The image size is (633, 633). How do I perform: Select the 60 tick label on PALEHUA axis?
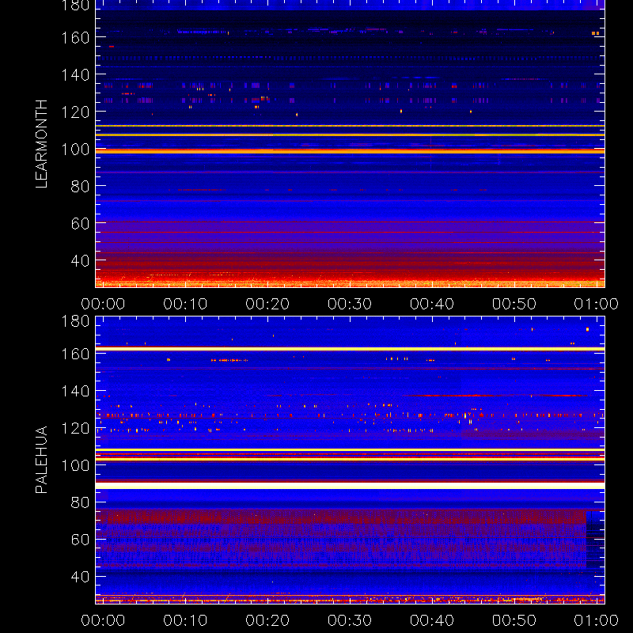pyautogui.click(x=80, y=540)
